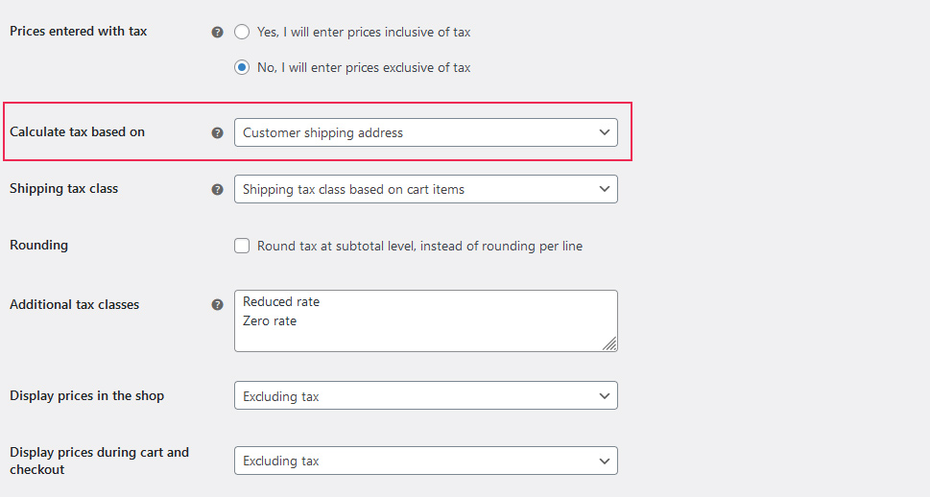Click help icon beside Shipping tax class

click(217, 189)
